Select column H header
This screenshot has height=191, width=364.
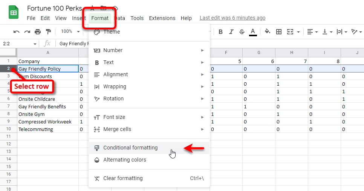pos(292,52)
